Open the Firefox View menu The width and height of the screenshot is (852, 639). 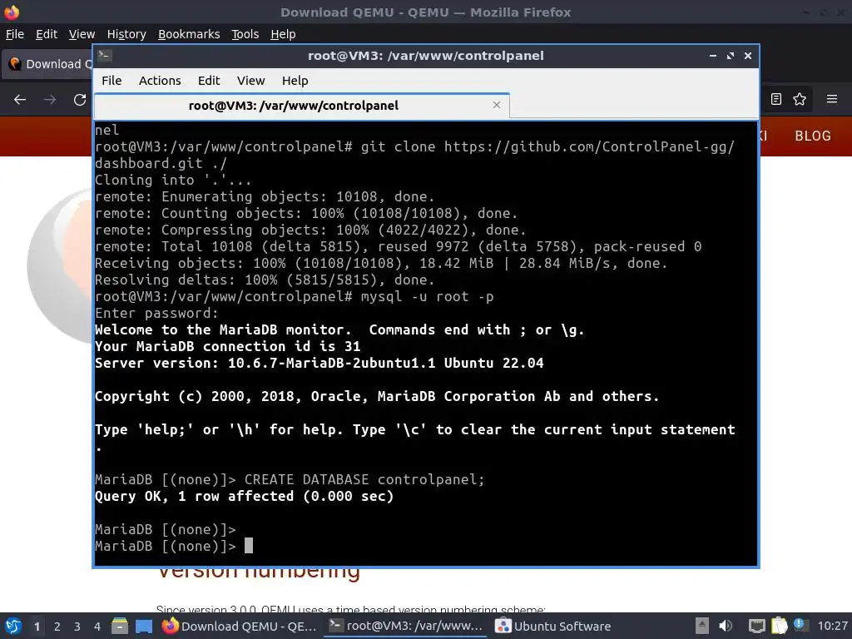point(82,34)
